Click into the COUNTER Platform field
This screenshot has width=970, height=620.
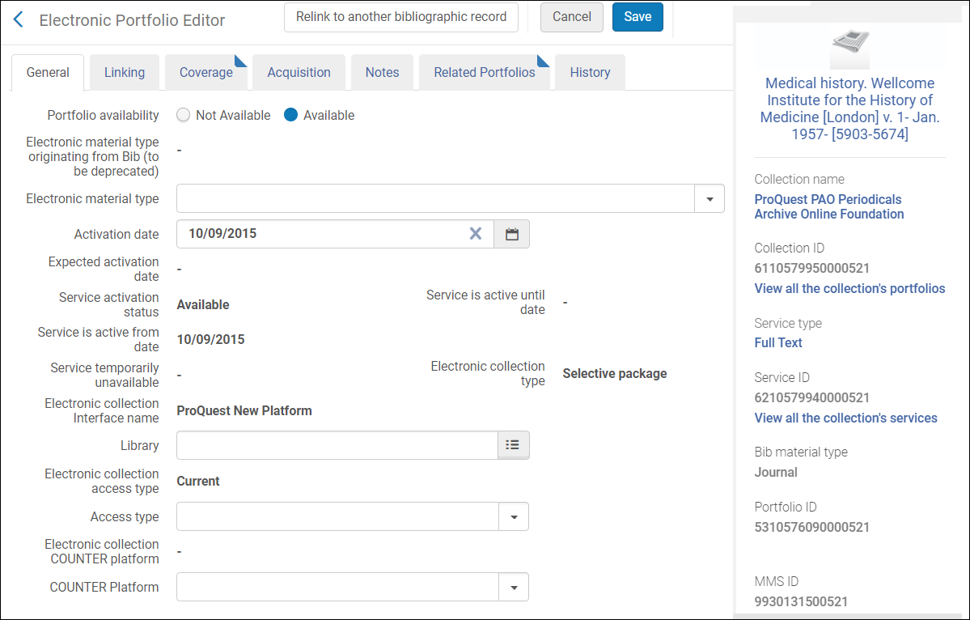pyautogui.click(x=338, y=587)
